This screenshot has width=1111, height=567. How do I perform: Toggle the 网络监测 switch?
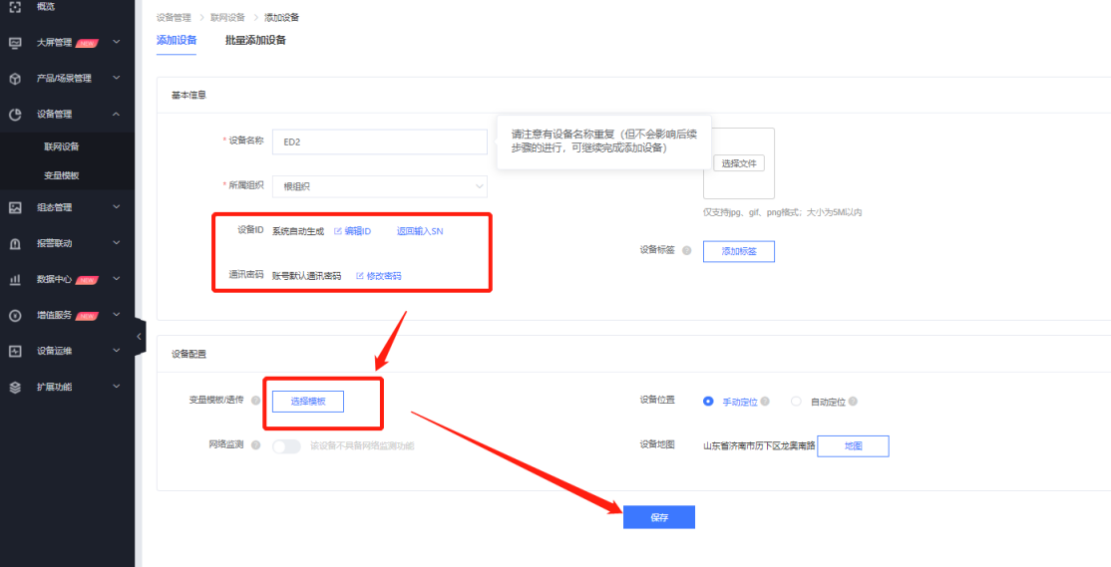pyautogui.click(x=286, y=446)
